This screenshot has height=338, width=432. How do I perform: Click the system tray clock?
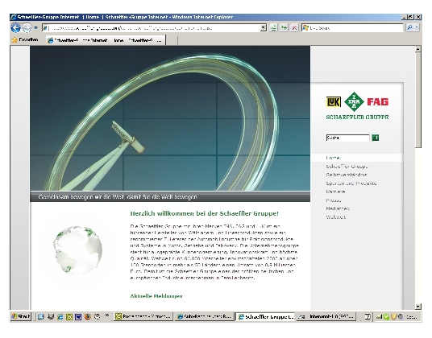(x=412, y=317)
